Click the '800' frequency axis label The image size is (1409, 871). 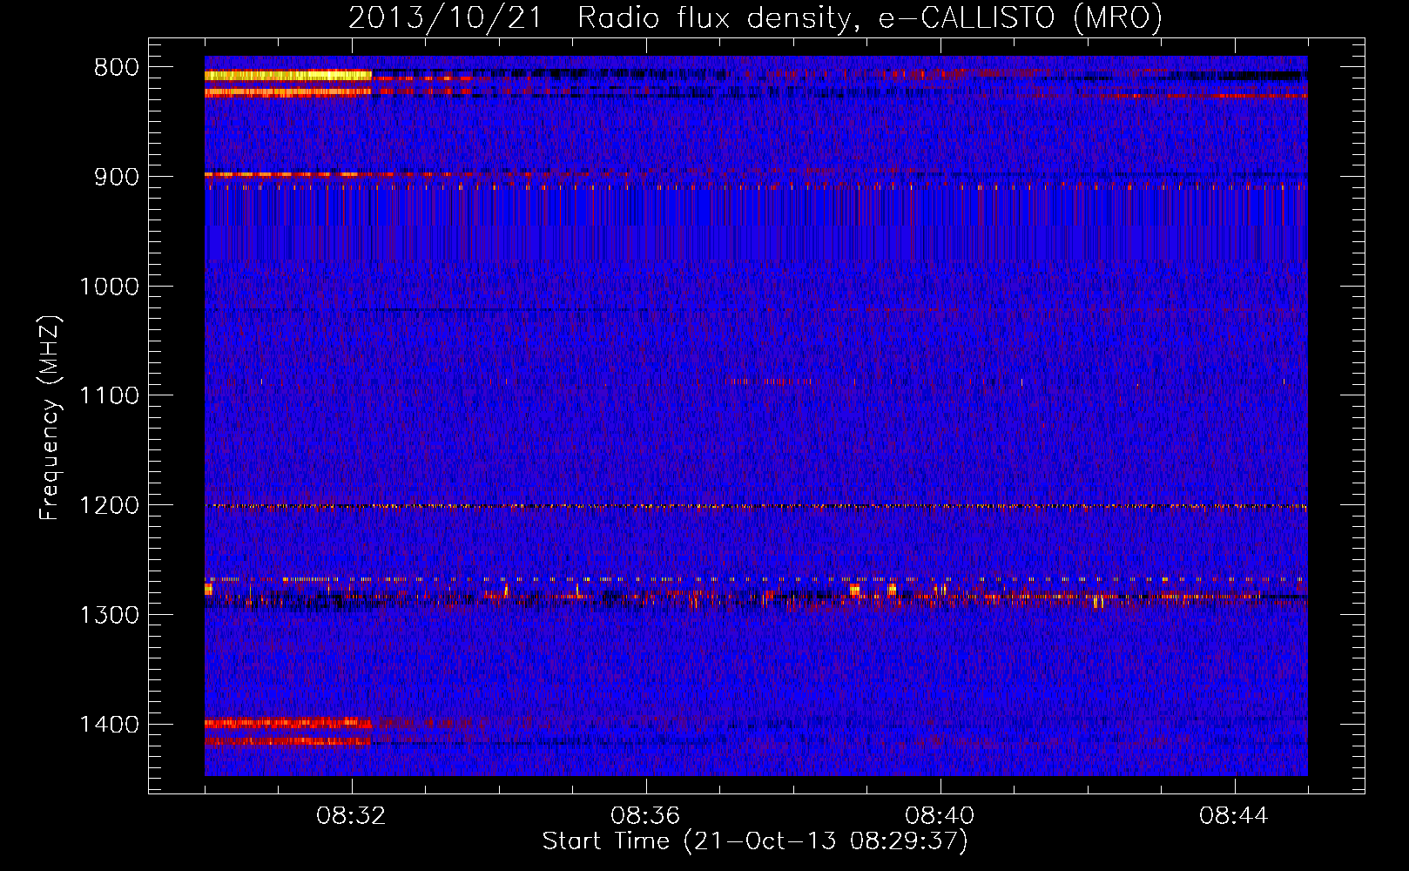[117, 68]
